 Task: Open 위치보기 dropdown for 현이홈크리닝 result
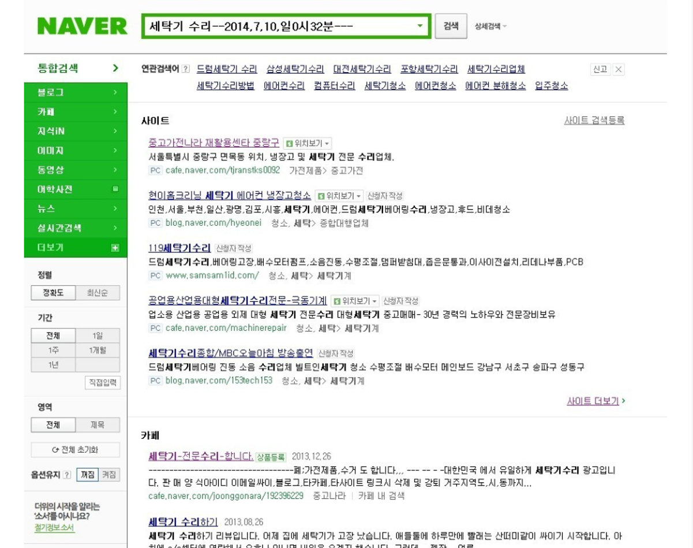tap(340, 196)
